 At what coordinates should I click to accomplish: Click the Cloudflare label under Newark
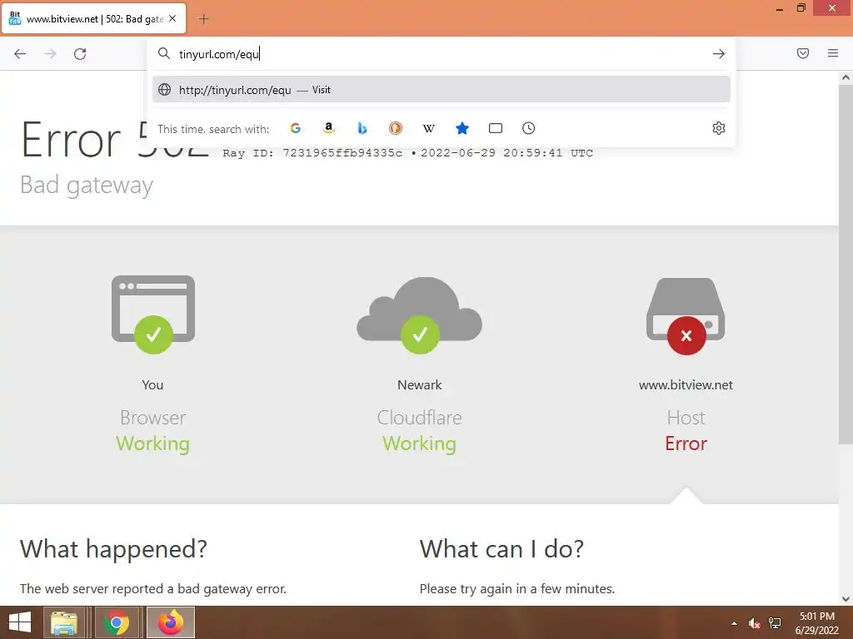(x=420, y=418)
